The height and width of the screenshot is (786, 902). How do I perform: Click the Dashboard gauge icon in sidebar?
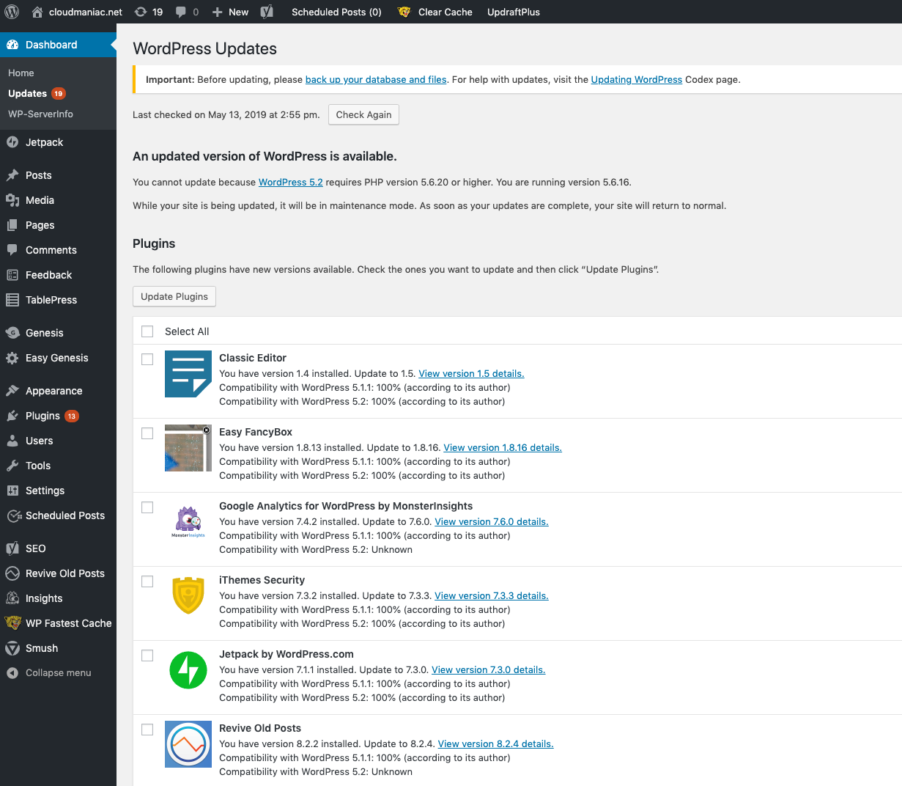[12, 45]
